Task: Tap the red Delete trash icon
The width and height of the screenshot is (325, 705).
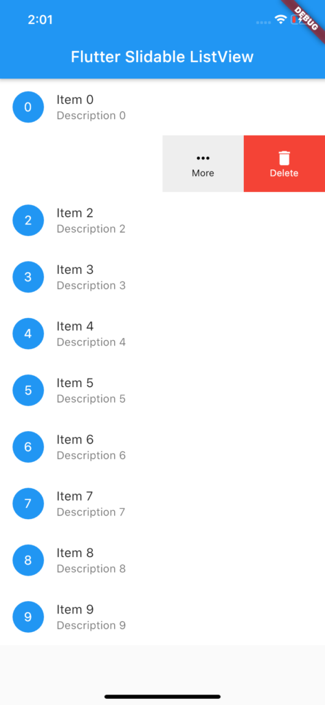Action: pyautogui.click(x=284, y=158)
